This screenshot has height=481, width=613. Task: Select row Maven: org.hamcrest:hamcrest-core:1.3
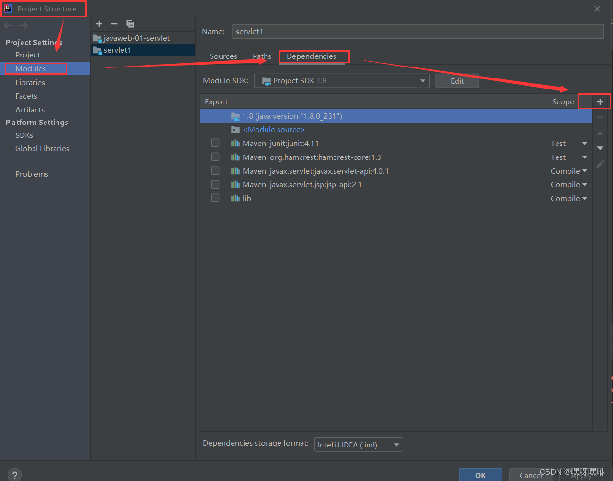[x=396, y=157]
